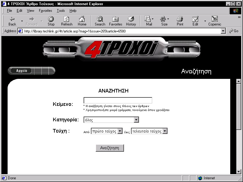Image resolution: width=243 pixels, height=182 pixels.
Task: Go back with the Back toolbar button
Action: (12, 21)
